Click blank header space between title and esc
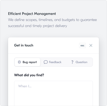This screenshot has height=106, width=107. point(56,45)
